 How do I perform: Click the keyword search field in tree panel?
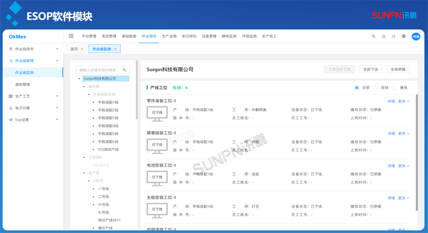pos(103,70)
